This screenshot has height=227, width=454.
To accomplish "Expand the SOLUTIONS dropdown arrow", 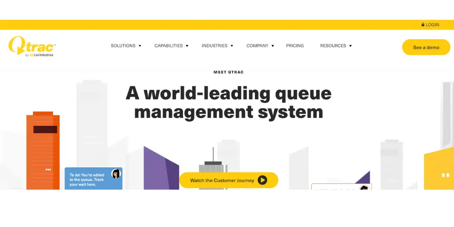I will pyautogui.click(x=140, y=46).
